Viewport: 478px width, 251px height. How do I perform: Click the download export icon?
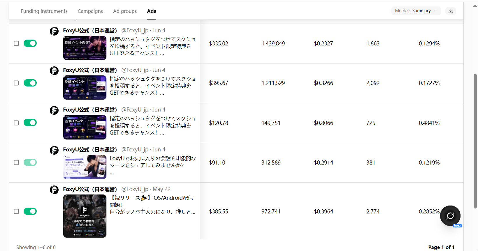click(451, 11)
